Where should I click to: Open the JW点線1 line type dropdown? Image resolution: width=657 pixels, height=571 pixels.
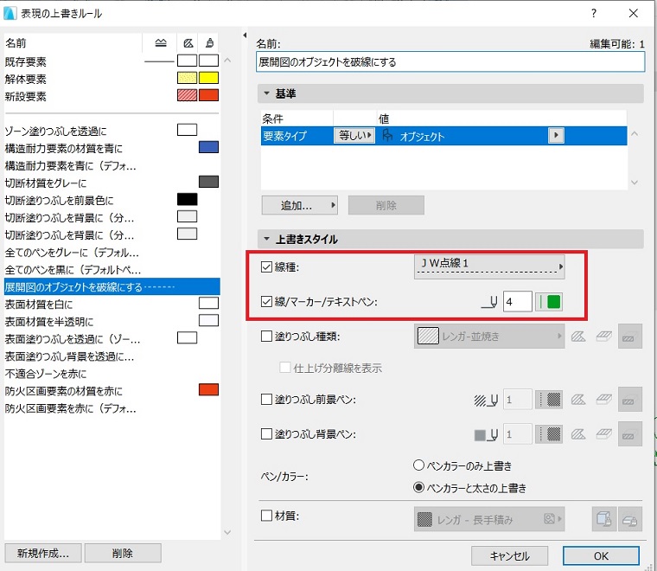coord(489,266)
